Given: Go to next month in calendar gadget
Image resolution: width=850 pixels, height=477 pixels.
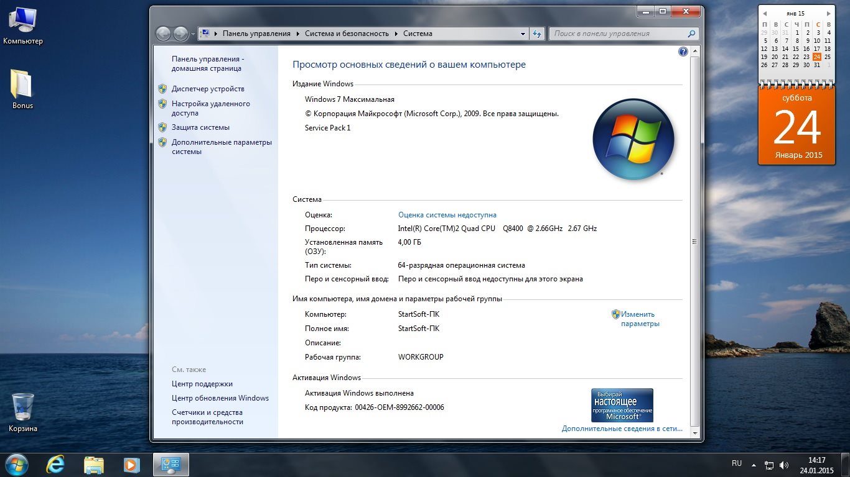Looking at the screenshot, I should pyautogui.click(x=828, y=14).
